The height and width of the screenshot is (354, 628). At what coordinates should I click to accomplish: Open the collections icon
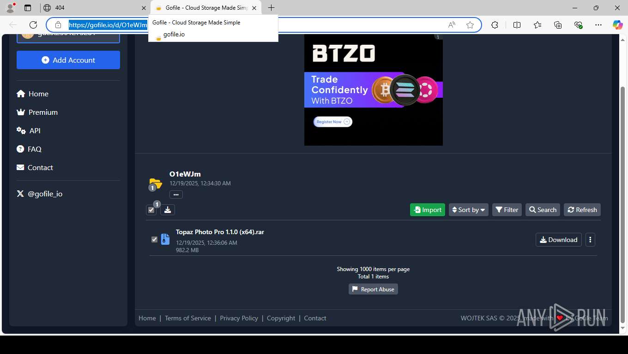(x=558, y=25)
